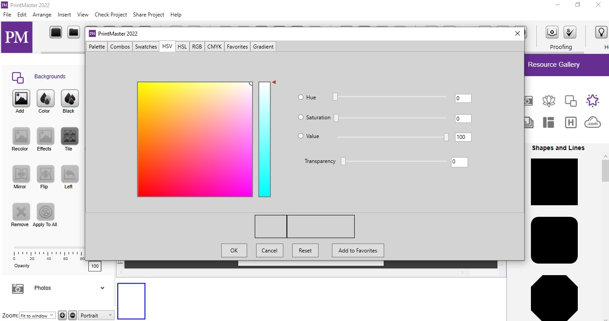This screenshot has height=321, width=609.
Task: Open the Insert menu
Action: tap(64, 15)
